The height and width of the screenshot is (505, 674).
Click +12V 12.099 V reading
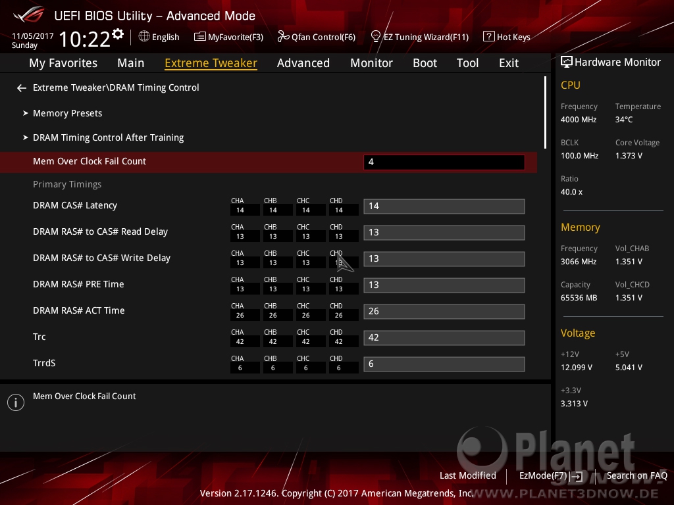[577, 368]
